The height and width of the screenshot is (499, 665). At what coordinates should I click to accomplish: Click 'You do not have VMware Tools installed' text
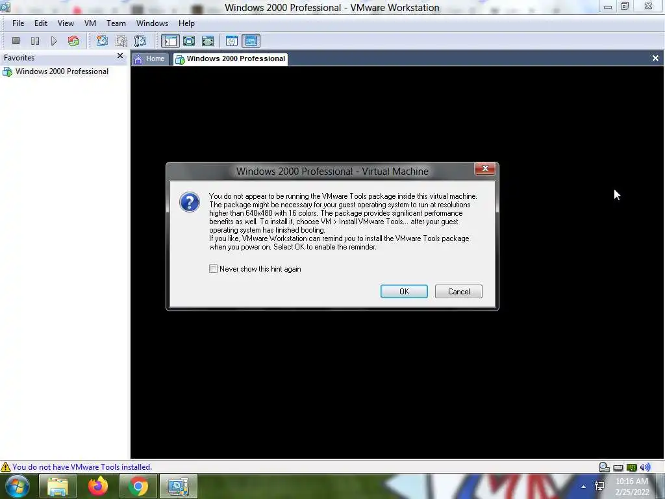click(82, 467)
